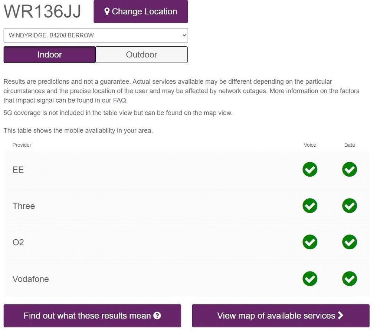Click the address dropdown arrow

pyautogui.click(x=184, y=35)
